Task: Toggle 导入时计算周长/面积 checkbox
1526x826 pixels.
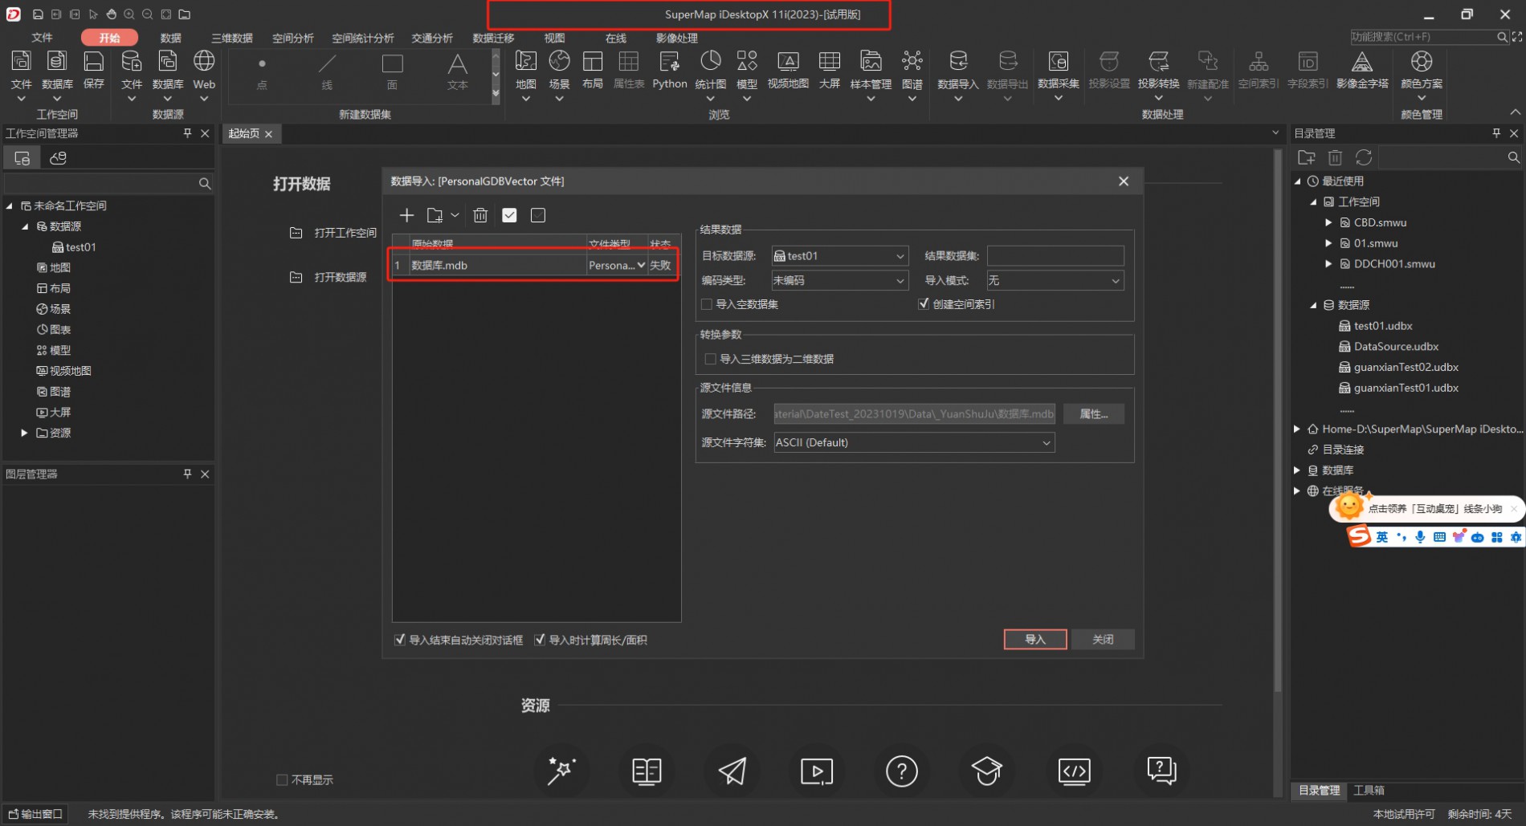Action: 540,640
